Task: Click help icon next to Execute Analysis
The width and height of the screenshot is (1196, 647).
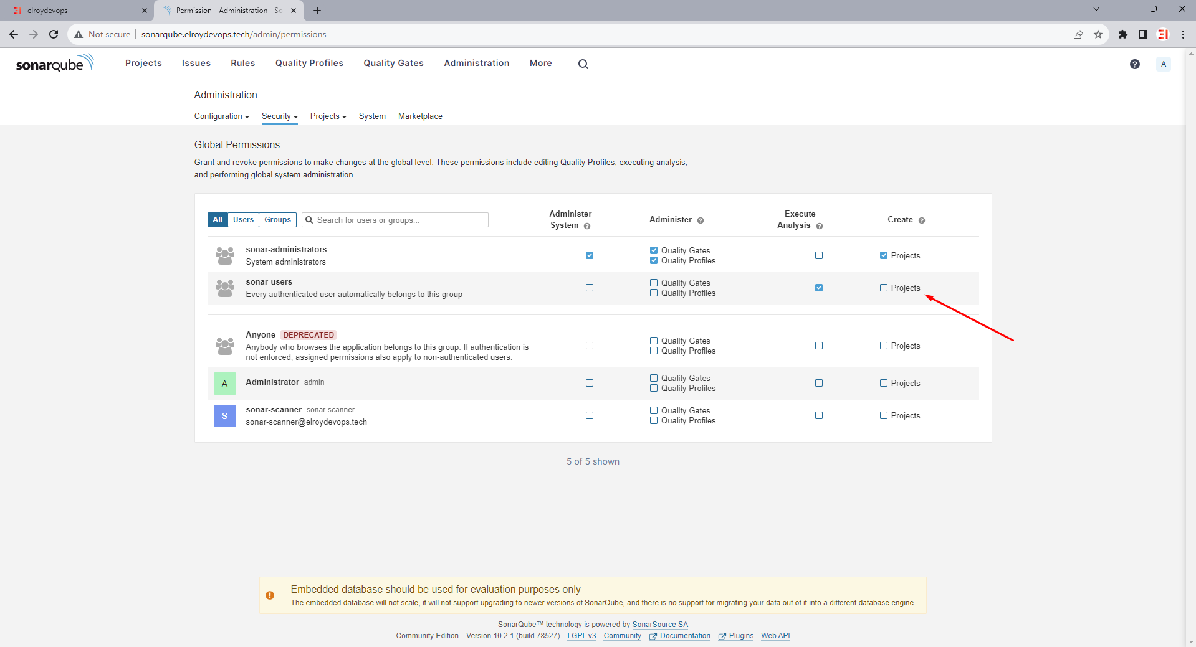Action: pyautogui.click(x=819, y=226)
